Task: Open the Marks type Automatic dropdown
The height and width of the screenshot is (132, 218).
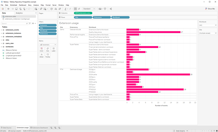Action: [x=48, y=45]
